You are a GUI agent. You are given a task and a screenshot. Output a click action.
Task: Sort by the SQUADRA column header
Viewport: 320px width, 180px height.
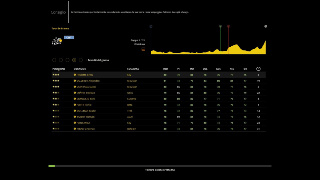[x=133, y=69]
